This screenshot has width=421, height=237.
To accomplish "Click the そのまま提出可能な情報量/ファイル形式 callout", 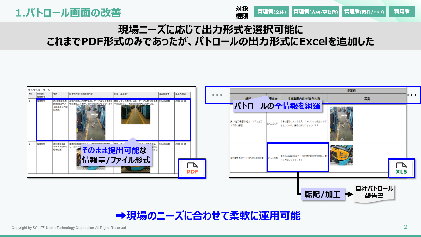I will [115, 155].
